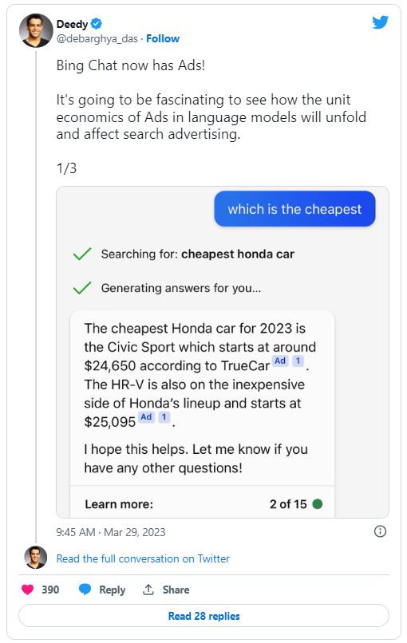Click the blue verified badge next to Deedy
The width and height of the screenshot is (407, 643).
pos(97,24)
